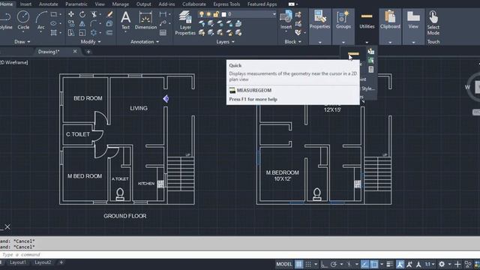480x270 pixels.
Task: Toggle object snap tracking in the status bar
Action: click(364, 264)
